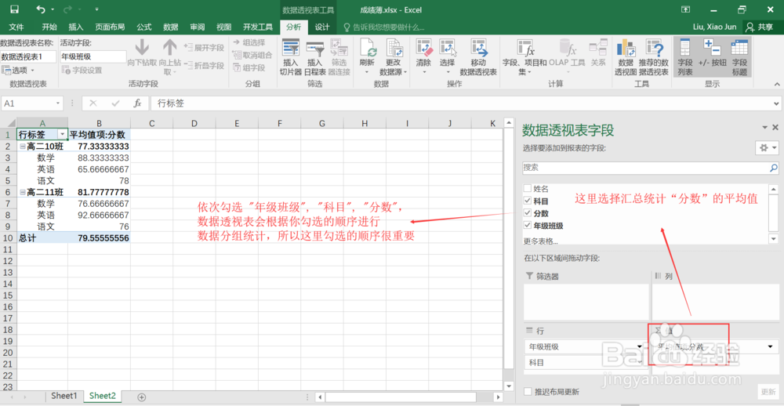Open the field list tools gear menu
Screen dimensions: 784x406
tap(768, 147)
